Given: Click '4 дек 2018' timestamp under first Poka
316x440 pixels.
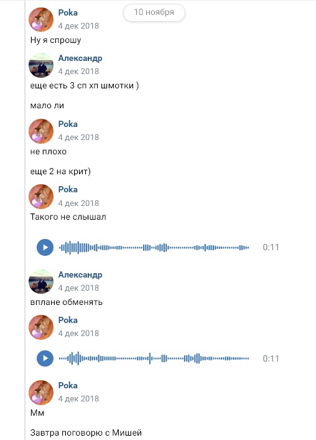Looking at the screenshot, I should [78, 26].
